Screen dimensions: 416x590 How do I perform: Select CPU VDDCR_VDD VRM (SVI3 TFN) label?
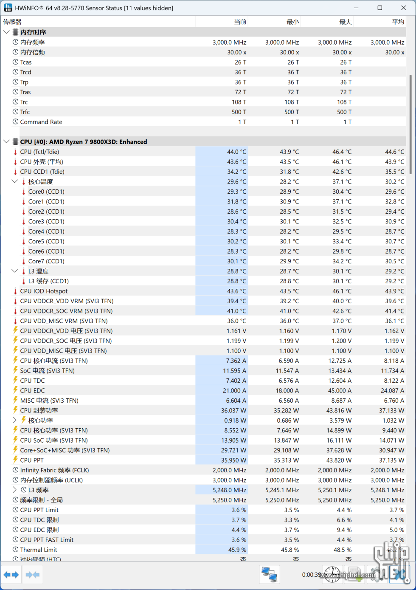pyautogui.click(x=67, y=301)
